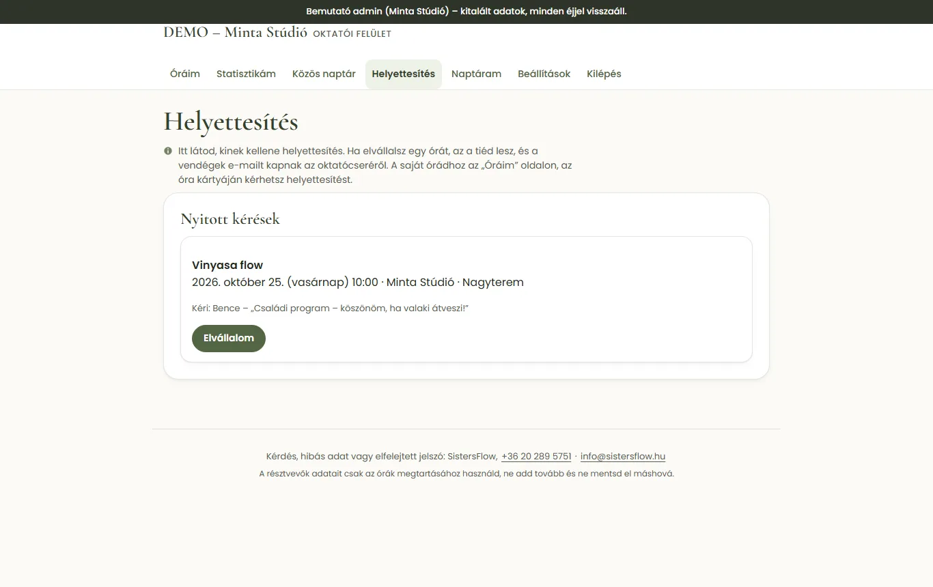Switch to the Statisztikám tab
The image size is (933, 587).
point(246,74)
